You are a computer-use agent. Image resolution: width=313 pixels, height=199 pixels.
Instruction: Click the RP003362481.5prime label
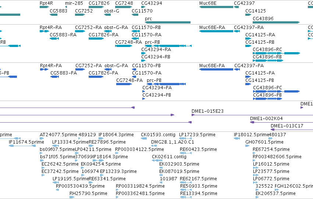tap(140, 193)
